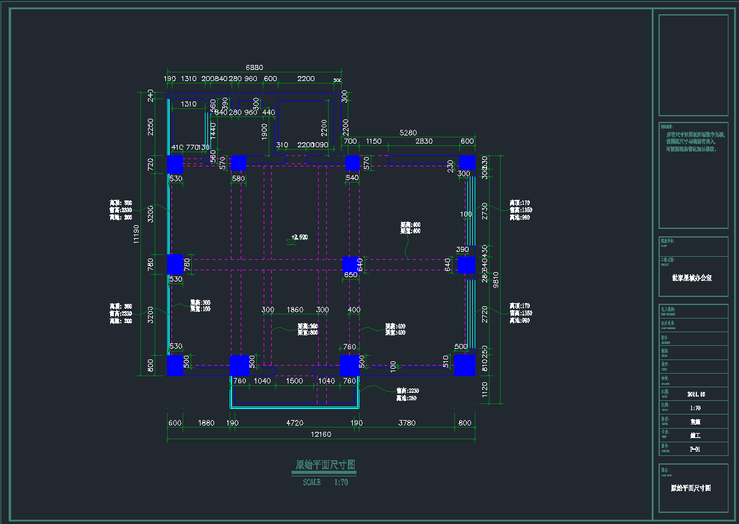Viewport: 739px width, 524px height.
Task: Select the bottom-right blue column block
Action: click(464, 365)
